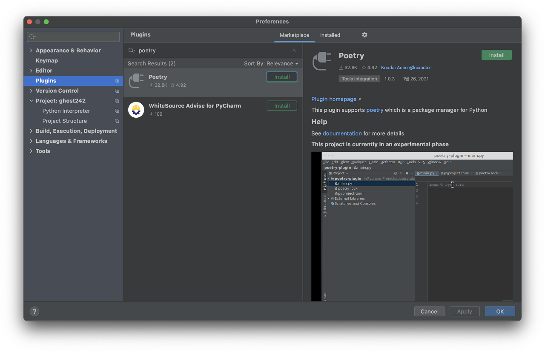Open the help question mark button
The width and height of the screenshot is (545, 352).
(34, 311)
